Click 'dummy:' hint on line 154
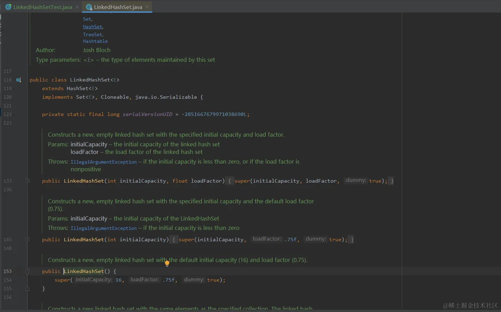 coord(194,280)
